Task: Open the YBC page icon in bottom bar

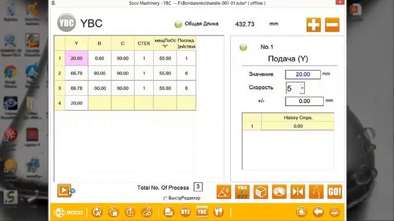Action: coord(202,212)
